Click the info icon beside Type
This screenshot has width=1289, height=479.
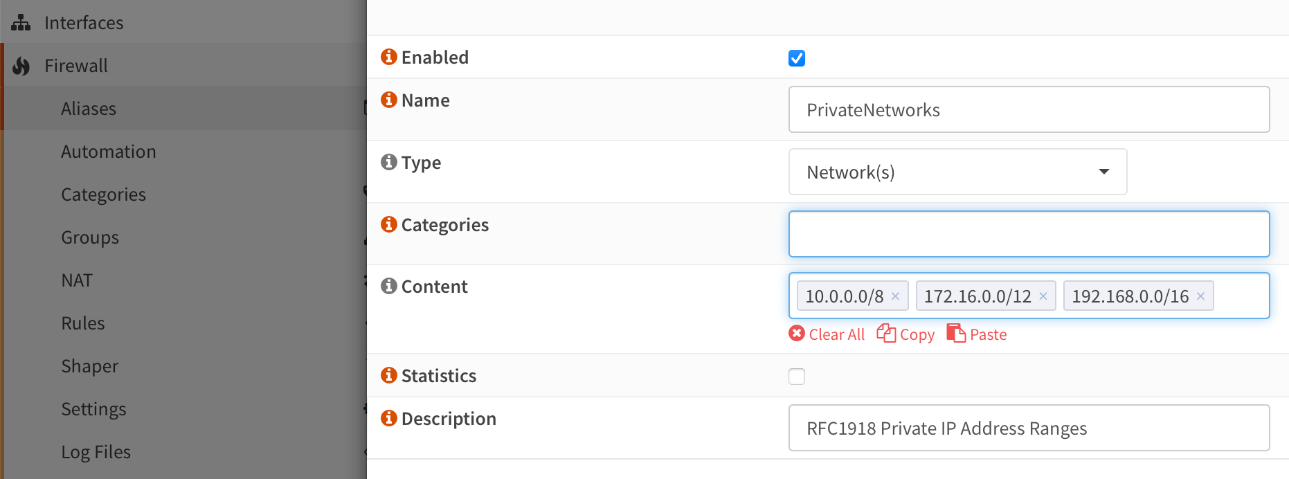(x=389, y=162)
